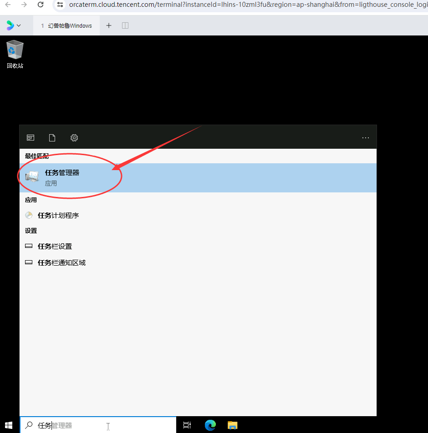Screen dimensions: 428x433
Task: Open File Explorer from the taskbar
Action: pyautogui.click(x=233, y=425)
